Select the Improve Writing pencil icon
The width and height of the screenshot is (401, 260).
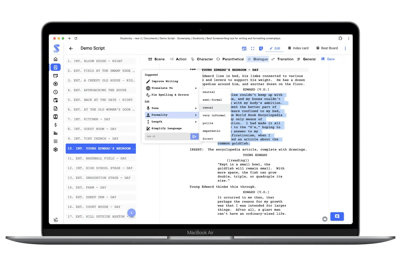148,81
